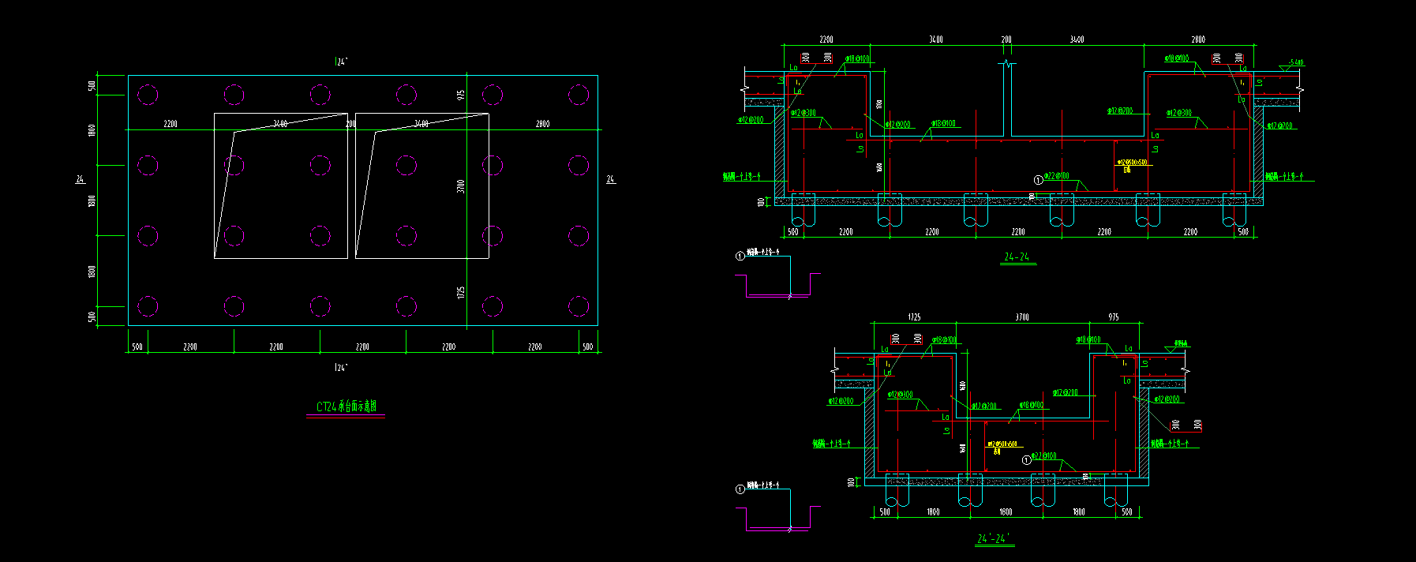
Task: Pick the 24-24 section title label
Action: [x=1017, y=257]
